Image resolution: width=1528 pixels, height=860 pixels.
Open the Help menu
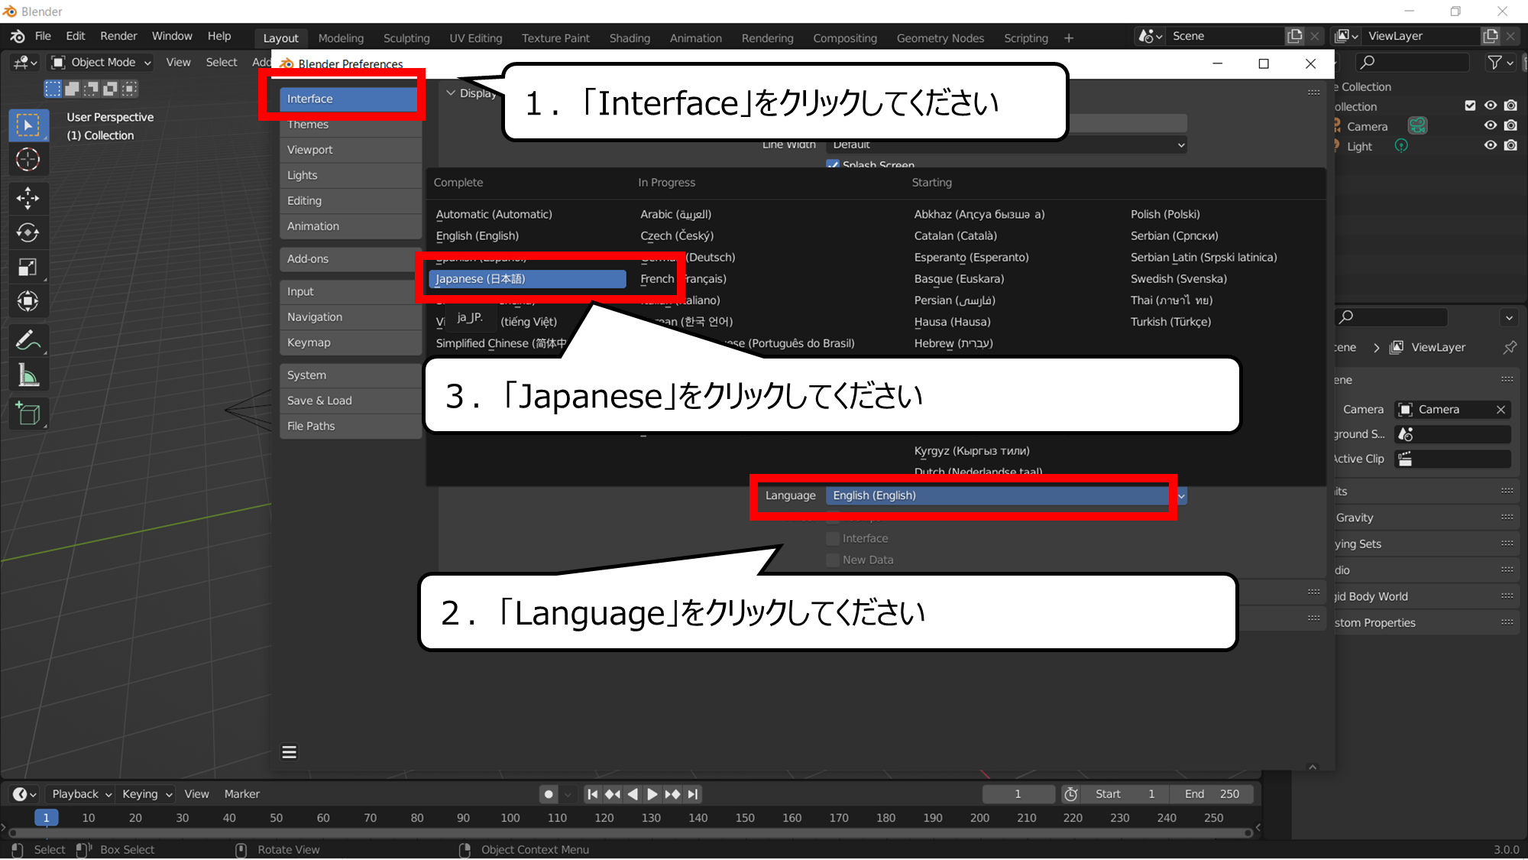point(219,36)
